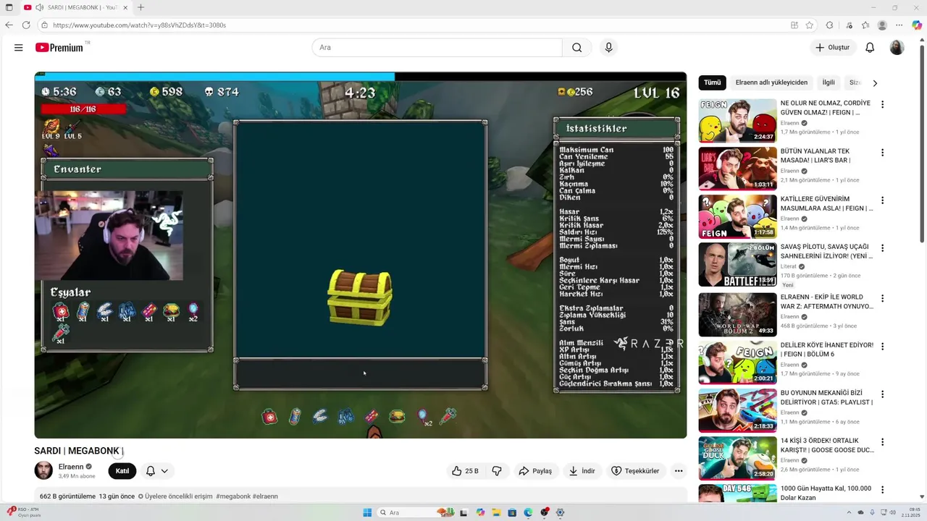Start voice search with the microphone
Screen dimensions: 927x521
pyautogui.click(x=608, y=48)
